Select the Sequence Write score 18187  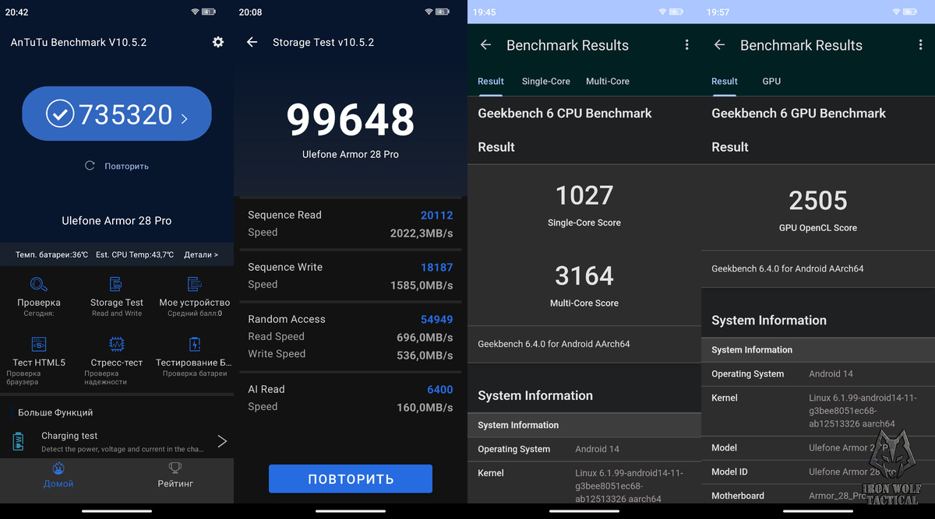tap(436, 267)
